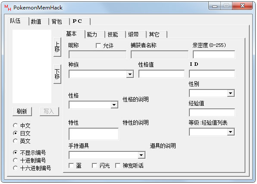Click the 特性的说明 label text
257x184 pixels.
point(136,123)
